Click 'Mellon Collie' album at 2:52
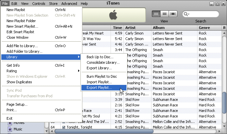This screenshot has height=134, width=227. click(x=173, y=122)
